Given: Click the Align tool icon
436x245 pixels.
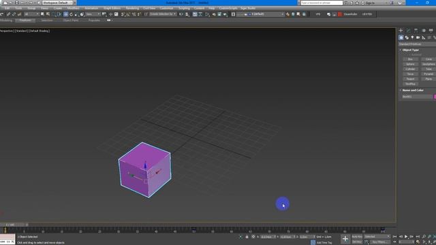Looking at the screenshot, I should point(187,14).
